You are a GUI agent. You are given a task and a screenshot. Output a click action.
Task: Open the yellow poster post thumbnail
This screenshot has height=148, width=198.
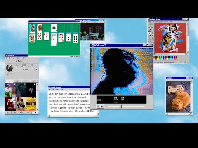click(31, 104)
